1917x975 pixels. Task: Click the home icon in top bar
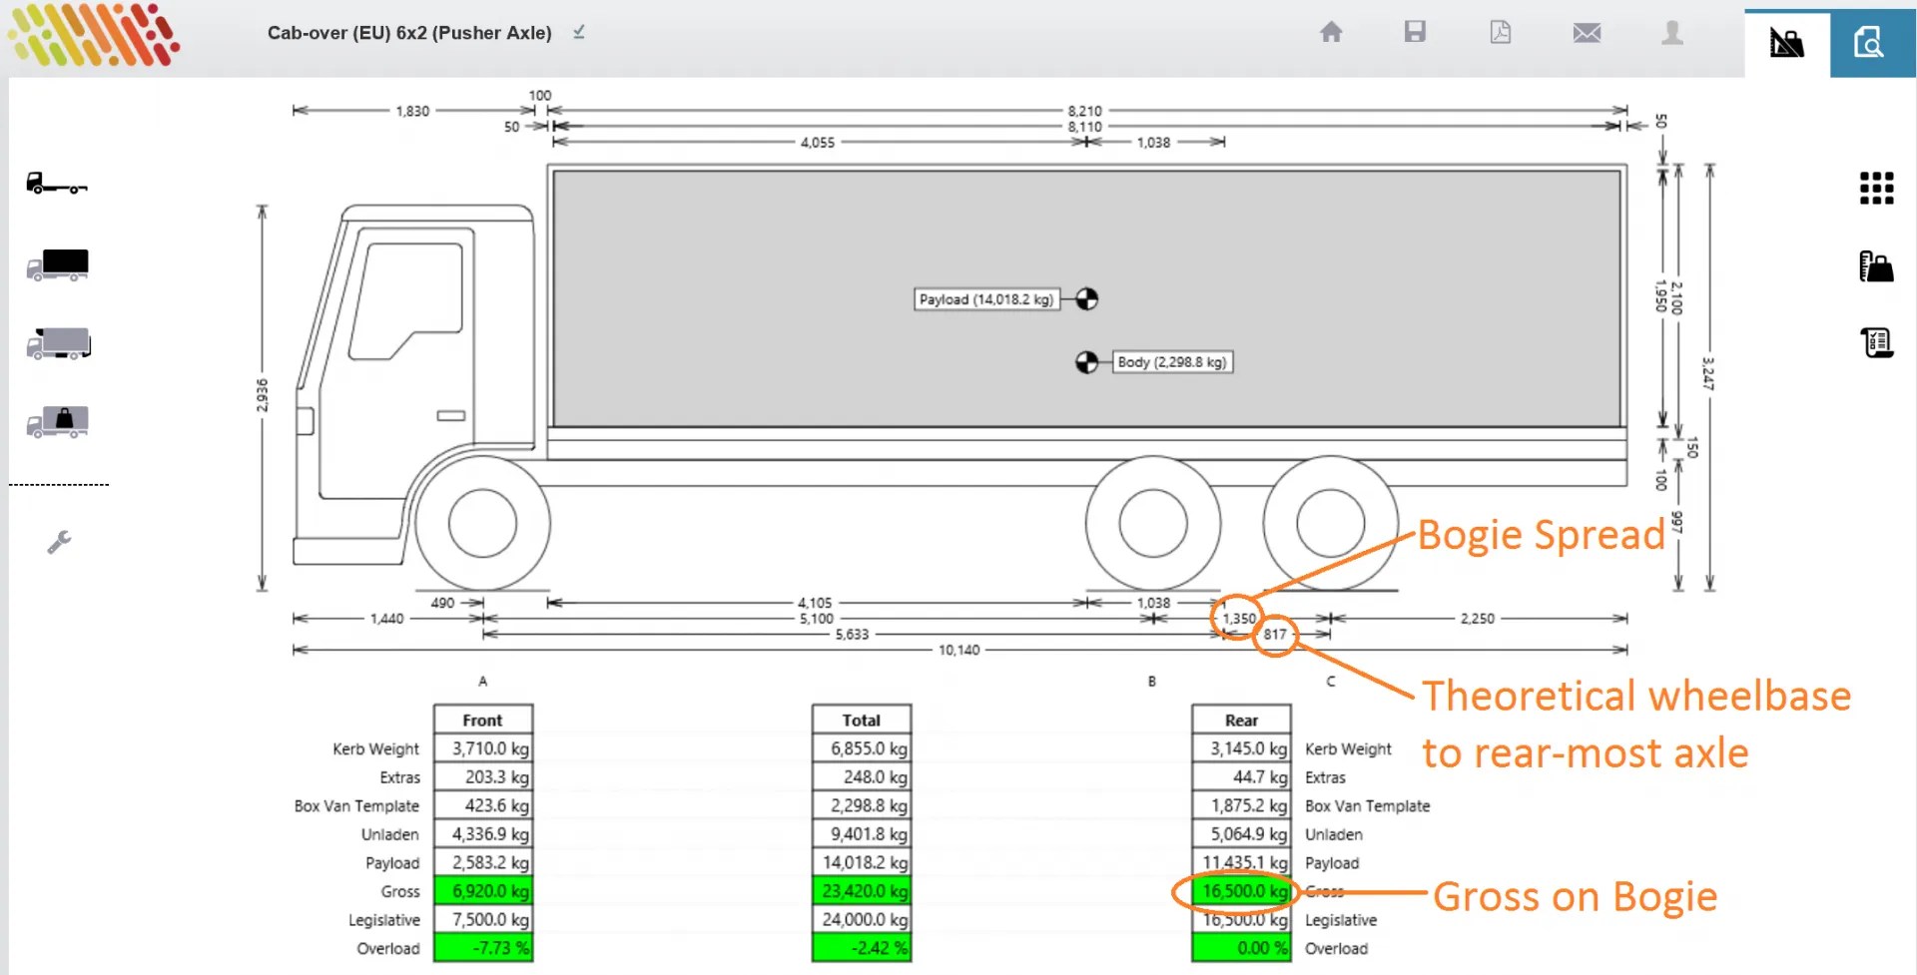1331,32
